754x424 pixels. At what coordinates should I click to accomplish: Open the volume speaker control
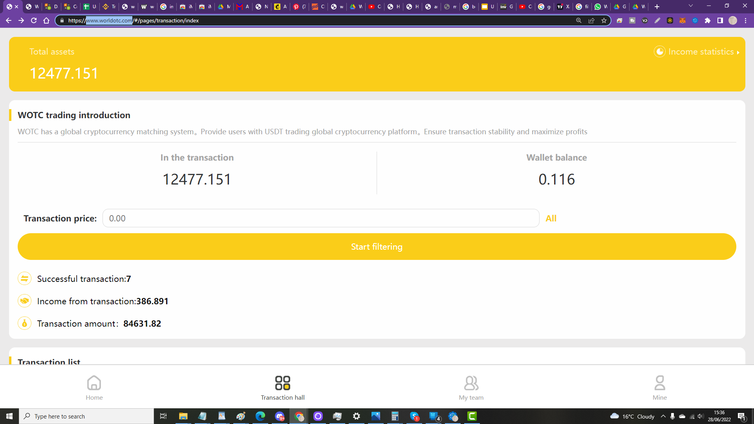(x=701, y=416)
